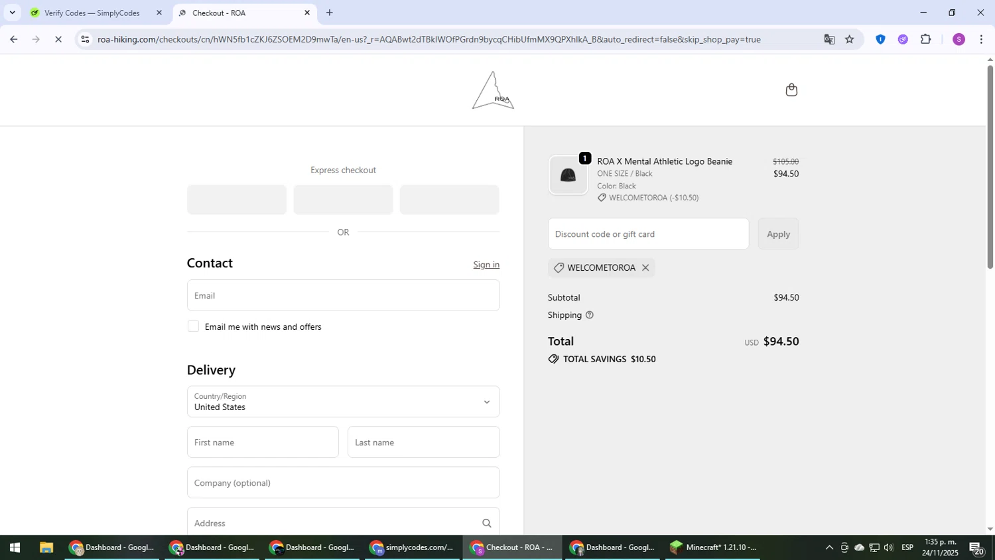Open the shopping bag cart icon
The width and height of the screenshot is (995, 560).
791,90
